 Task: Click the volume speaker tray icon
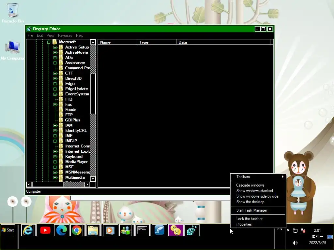295,243
